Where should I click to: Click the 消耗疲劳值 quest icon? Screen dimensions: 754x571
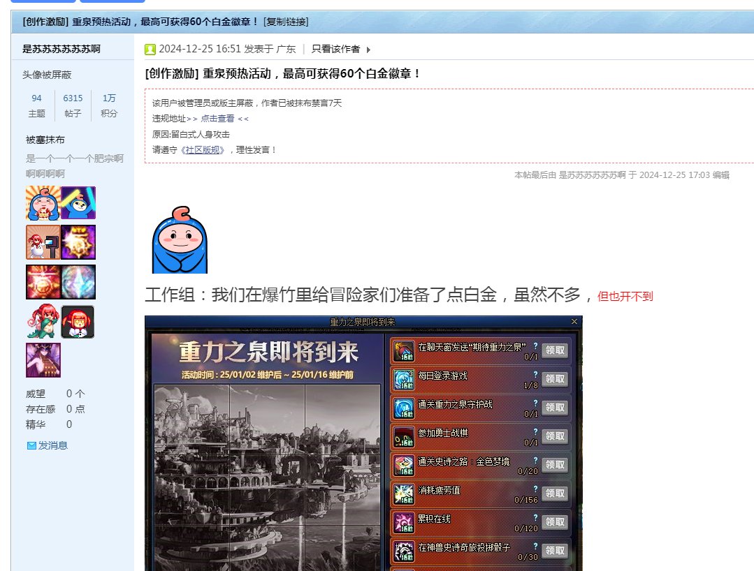coord(403,494)
